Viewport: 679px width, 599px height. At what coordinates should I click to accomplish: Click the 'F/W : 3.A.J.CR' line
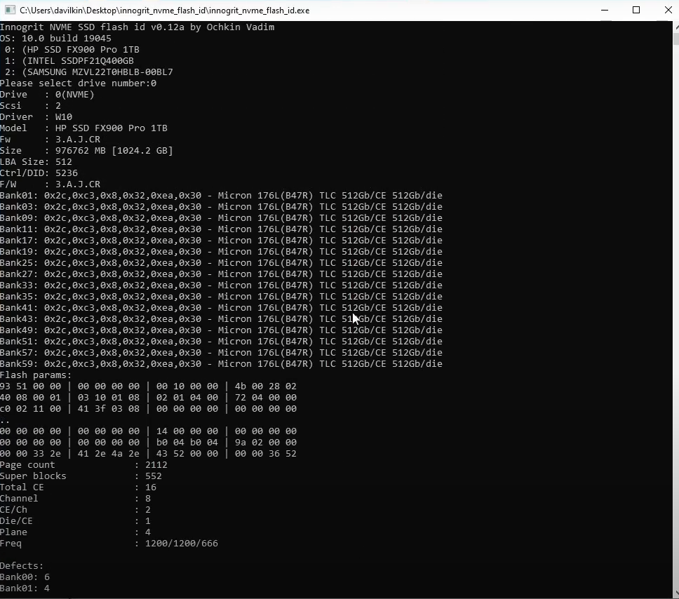tap(51, 185)
